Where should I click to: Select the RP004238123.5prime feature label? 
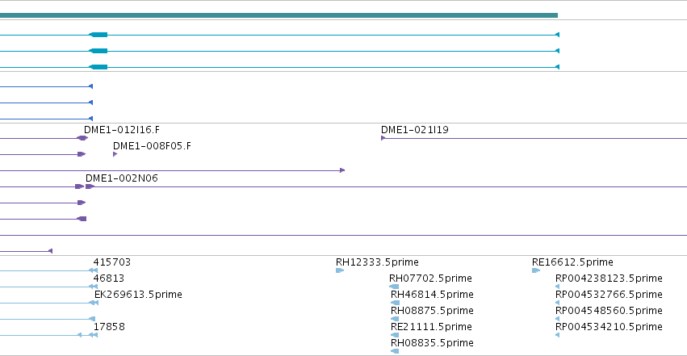tap(609, 279)
